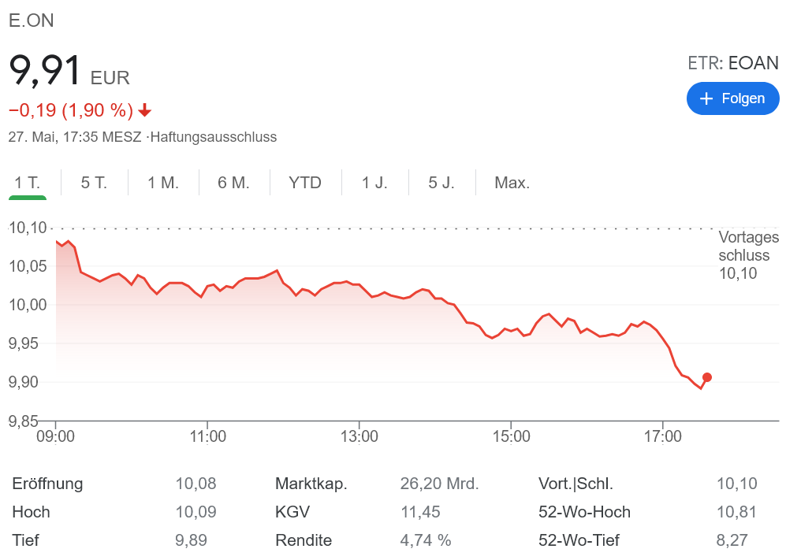Click the red end-of-line price dot
Image resolution: width=786 pixels, height=560 pixels.
pyautogui.click(x=707, y=377)
